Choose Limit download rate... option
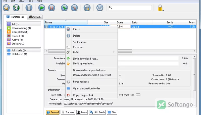Viewport: 201px width, 115px height. pyautogui.click(x=91, y=59)
